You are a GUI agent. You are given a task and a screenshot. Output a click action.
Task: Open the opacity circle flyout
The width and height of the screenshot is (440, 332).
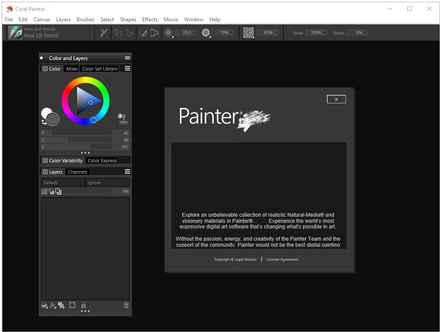click(x=206, y=33)
